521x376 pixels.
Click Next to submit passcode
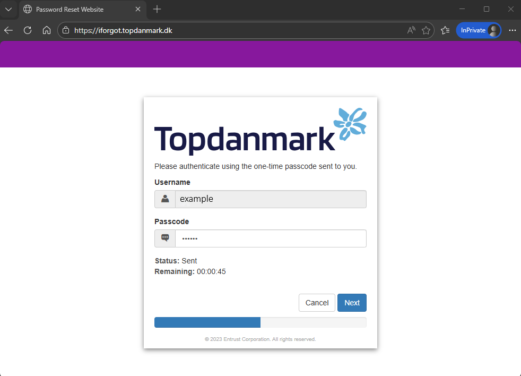352,303
